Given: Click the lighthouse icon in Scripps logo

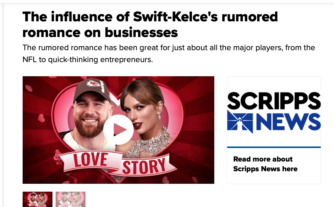Looking at the screenshot, I should (x=240, y=122).
